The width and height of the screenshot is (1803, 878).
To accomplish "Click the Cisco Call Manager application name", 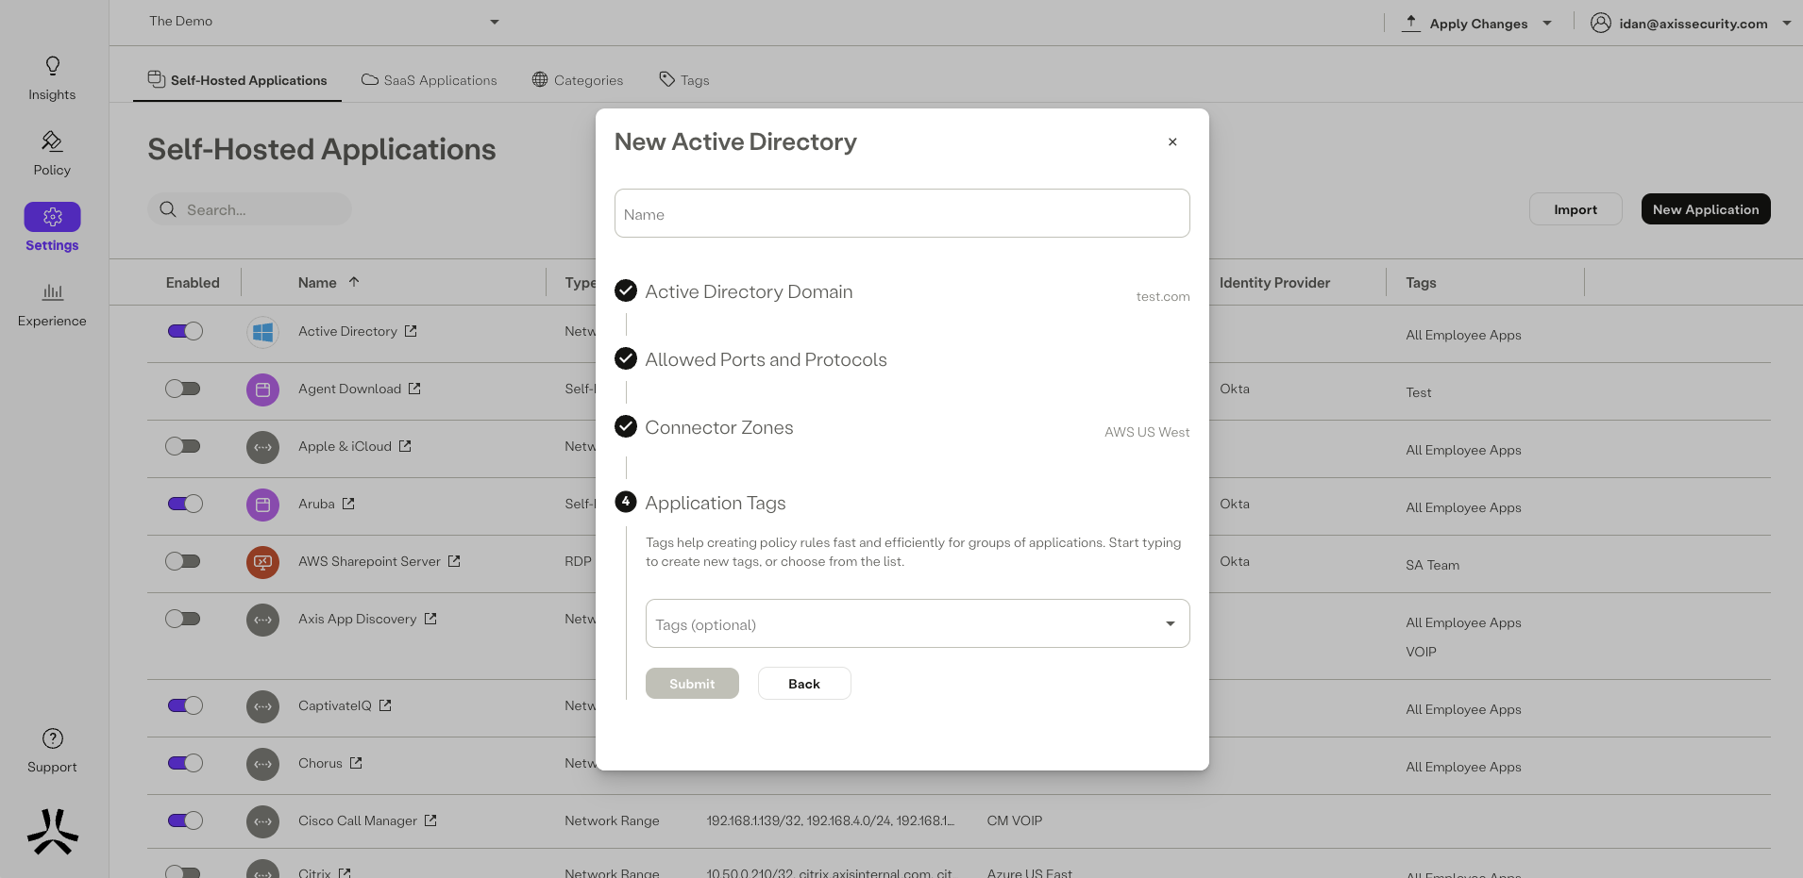I will [x=358, y=820].
